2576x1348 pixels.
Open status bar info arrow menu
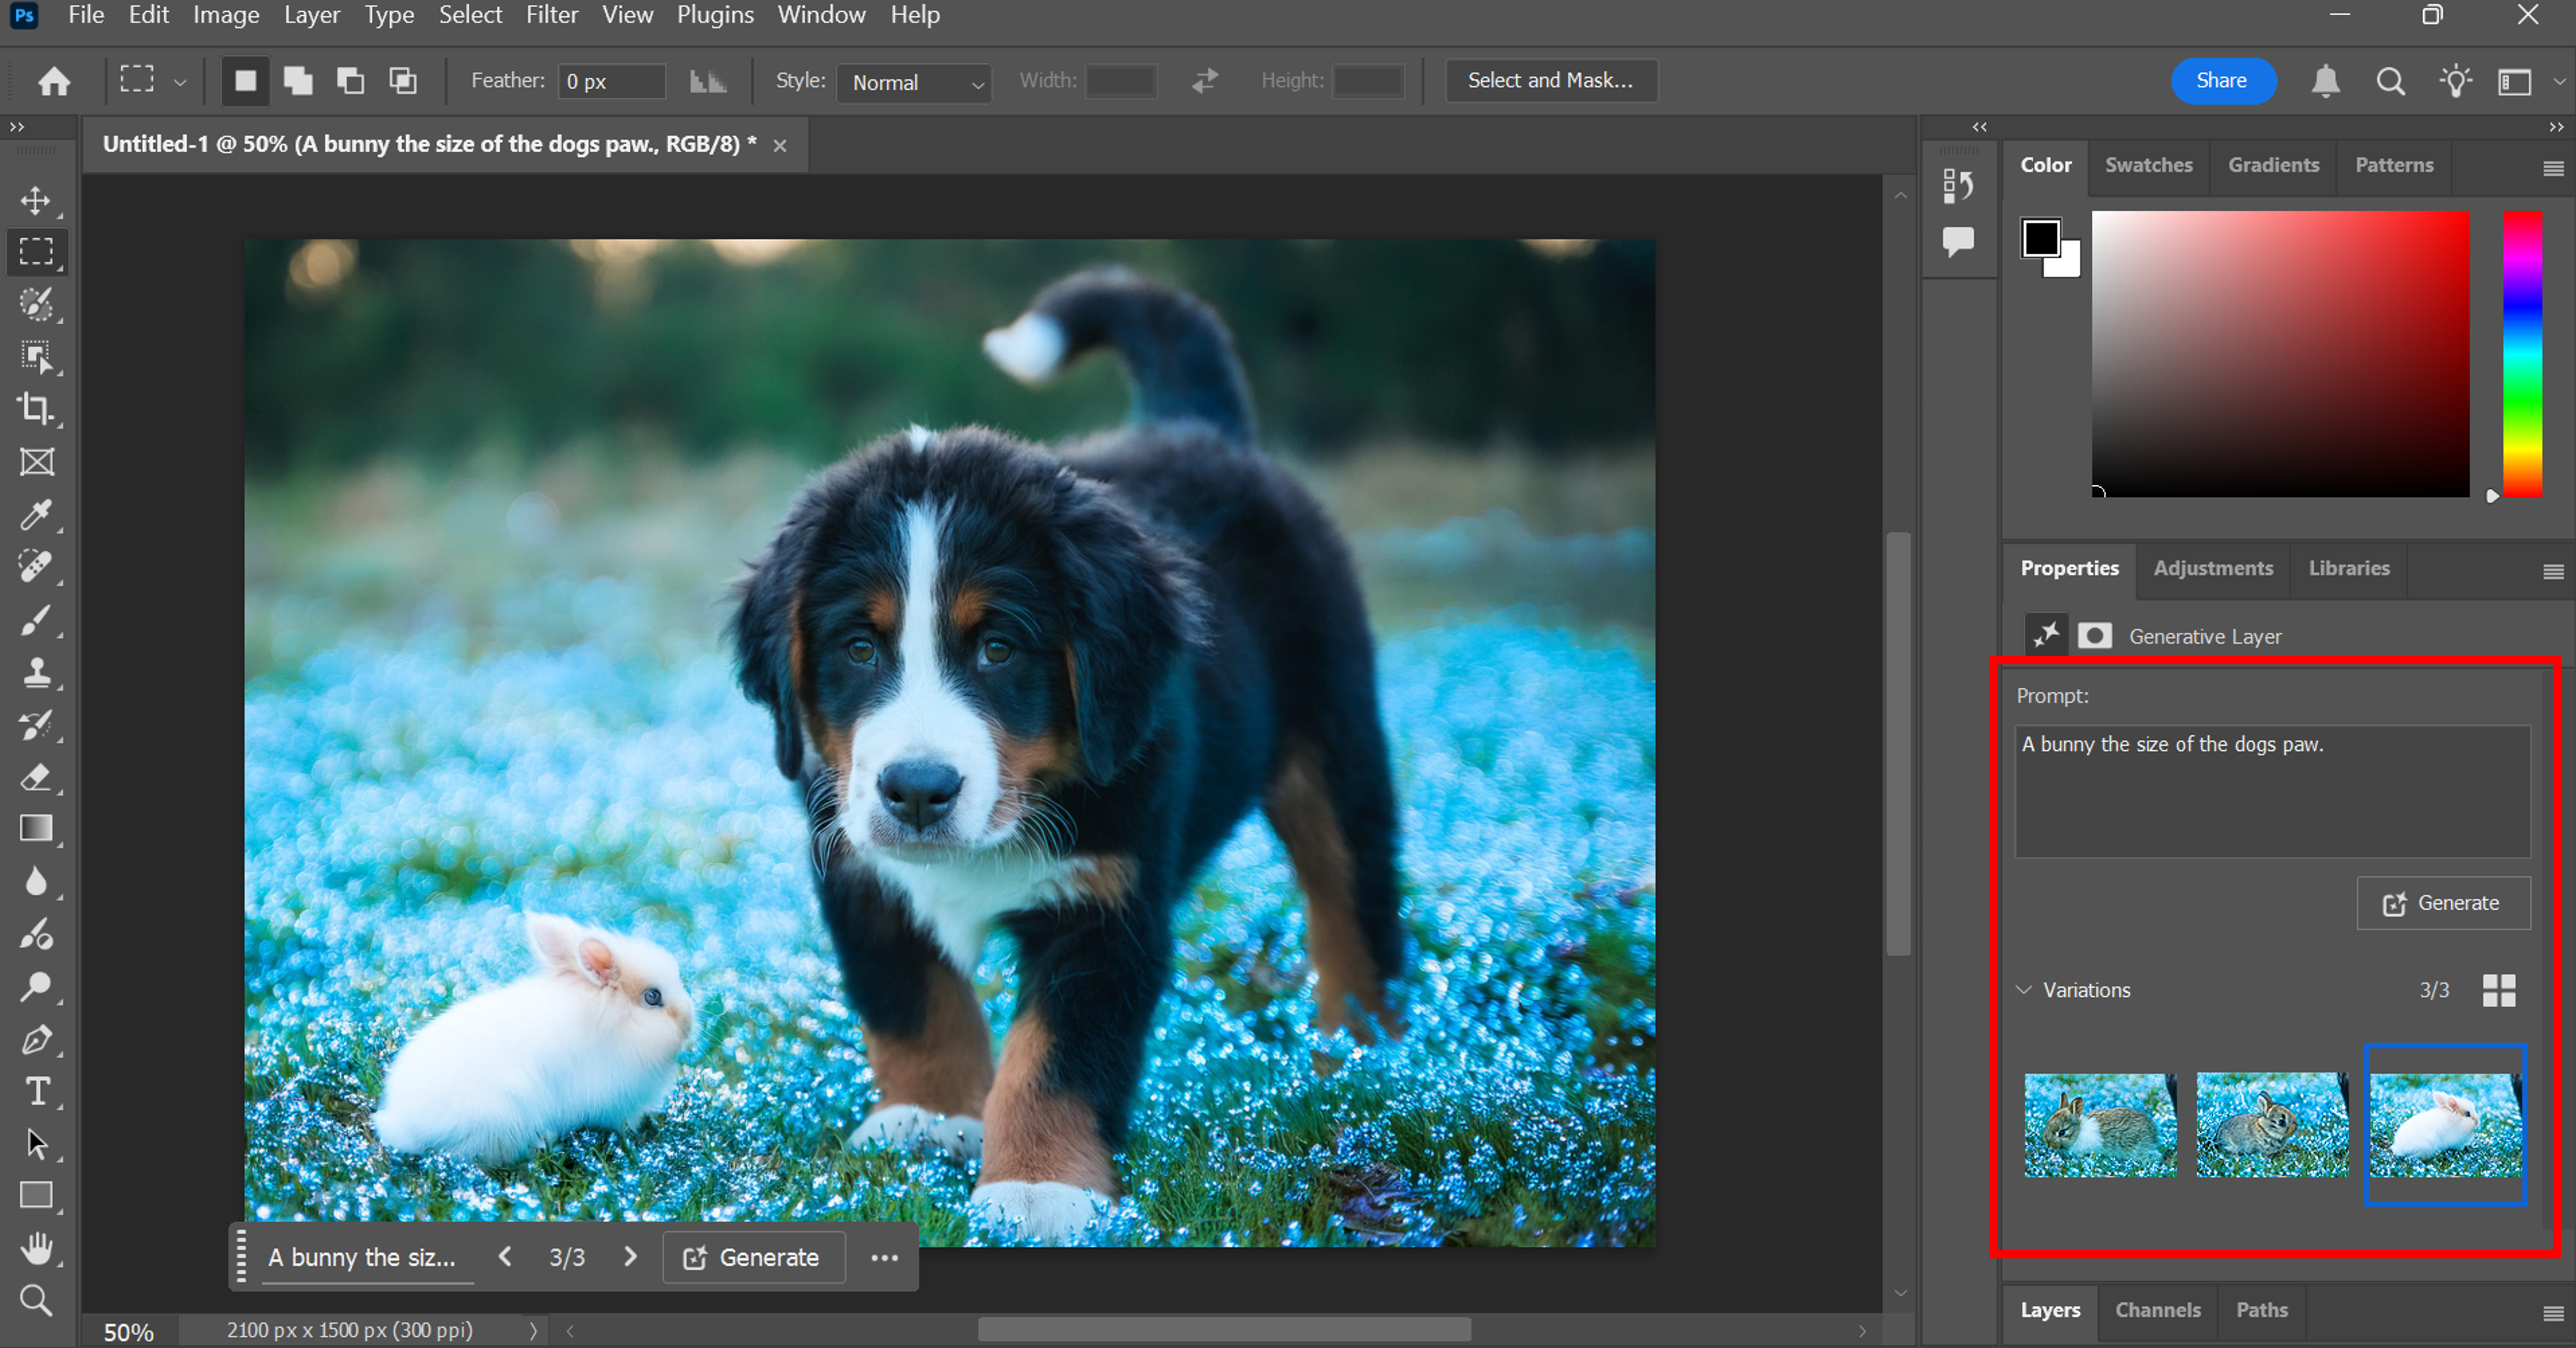point(533,1331)
